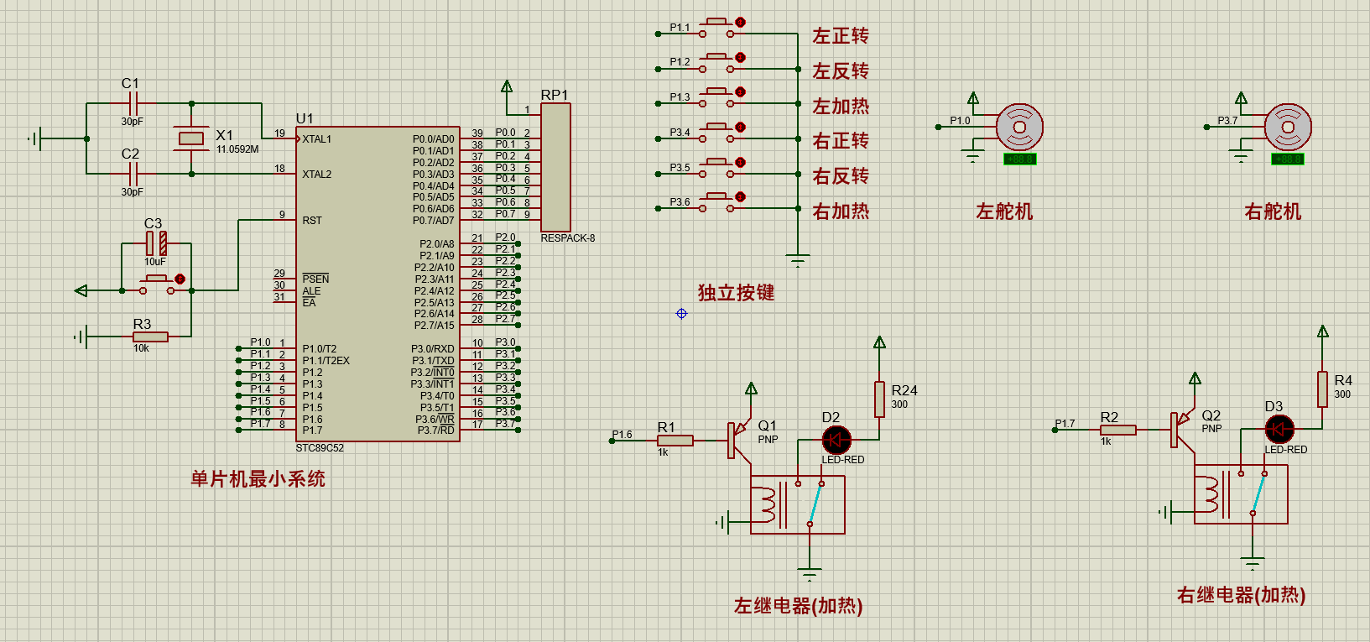
Task: Toggle the red latch on P1.3 heating button
Action: 740,92
